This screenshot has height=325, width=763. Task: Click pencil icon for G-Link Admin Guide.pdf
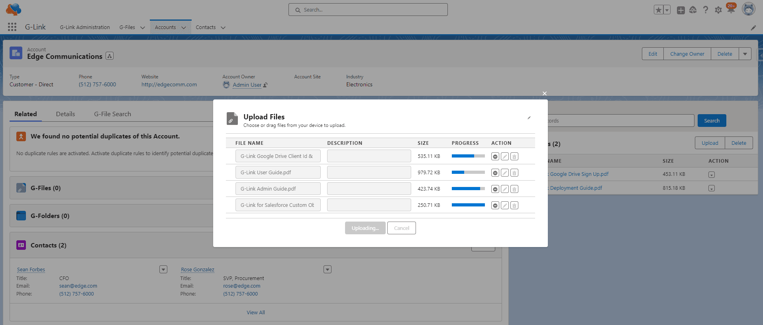coord(505,189)
